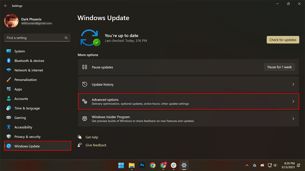This screenshot has height=171, width=305.
Task: Click the search magnifier icon
Action: (x=66, y=38)
